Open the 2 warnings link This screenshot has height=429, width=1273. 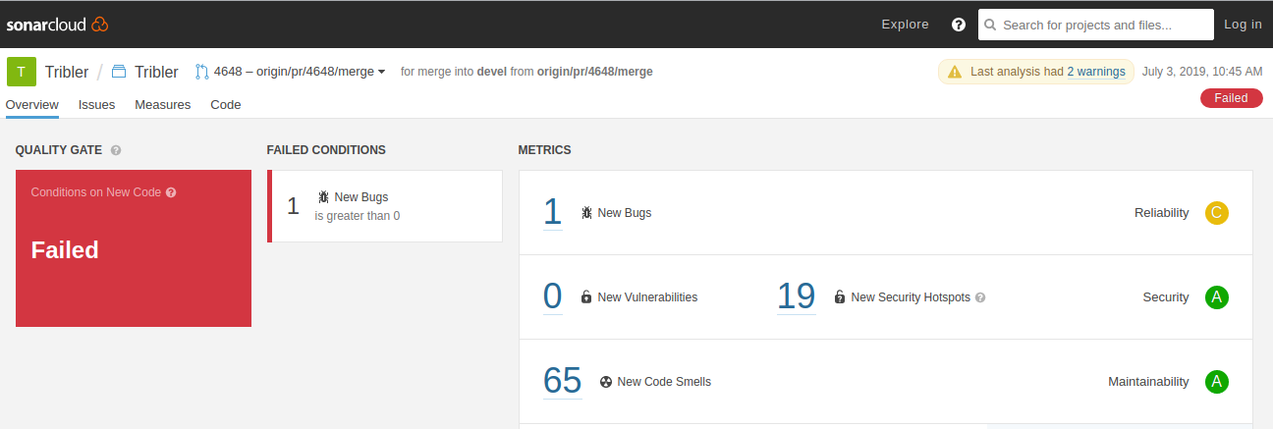coord(1096,72)
